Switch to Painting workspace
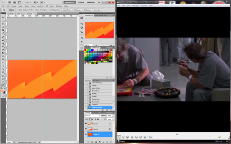 point(91,2)
